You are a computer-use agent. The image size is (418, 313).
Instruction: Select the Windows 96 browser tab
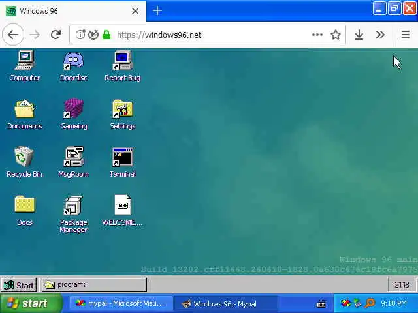73,11
